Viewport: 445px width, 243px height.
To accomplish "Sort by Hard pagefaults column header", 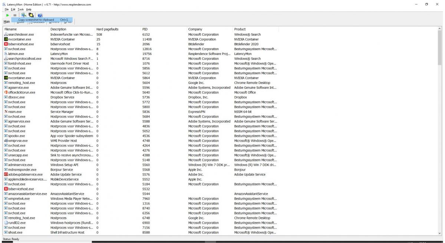I will 118,29.
